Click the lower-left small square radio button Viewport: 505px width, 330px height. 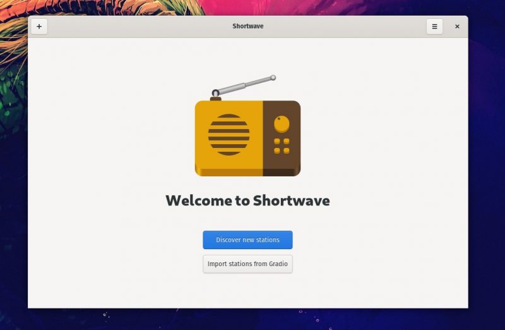[277, 150]
